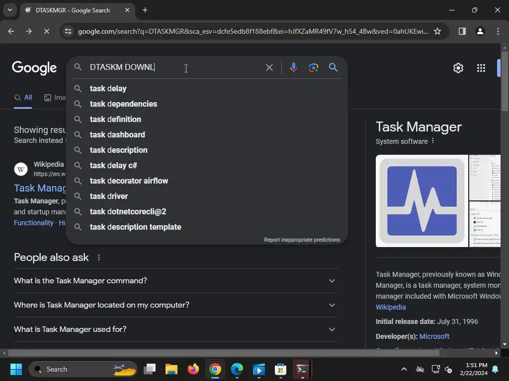Image resolution: width=509 pixels, height=381 pixels.
Task: Switch to the All results tab
Action: coord(23,98)
